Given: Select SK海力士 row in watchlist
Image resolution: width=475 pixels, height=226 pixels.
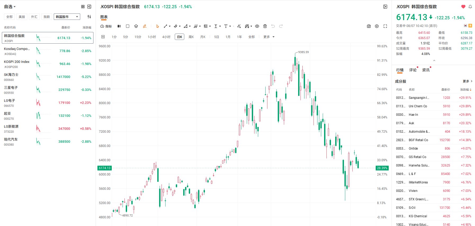Looking at the screenshot, I should [48, 77].
